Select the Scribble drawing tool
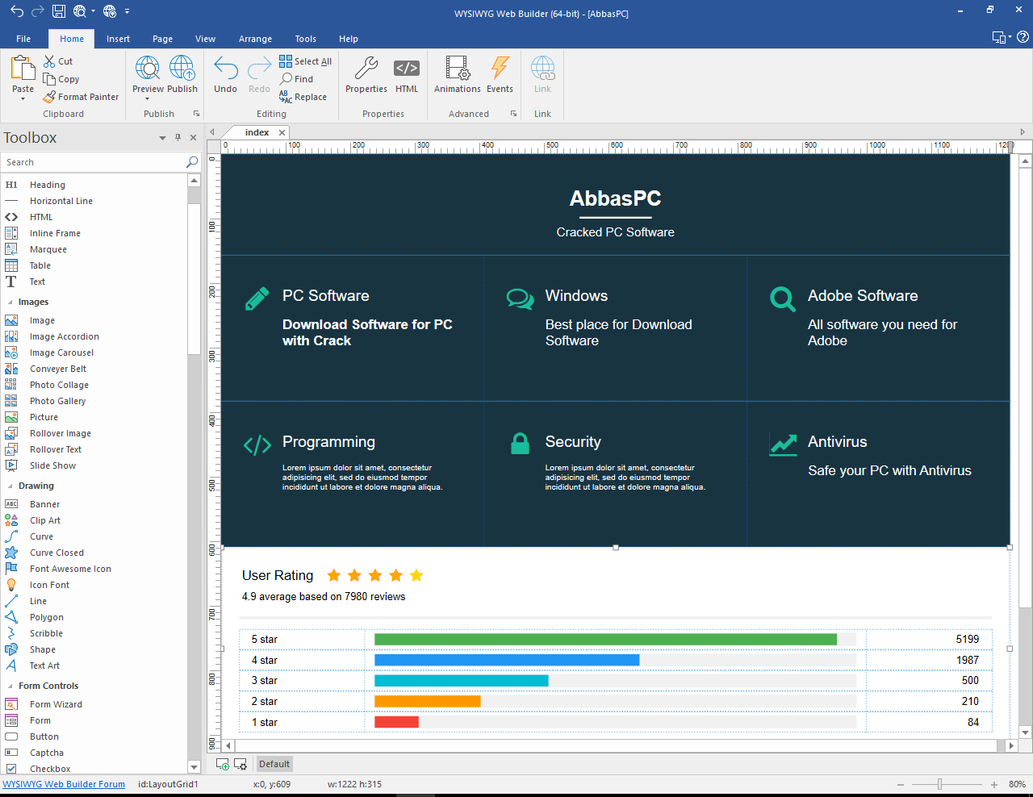The image size is (1033, 797). pos(46,633)
